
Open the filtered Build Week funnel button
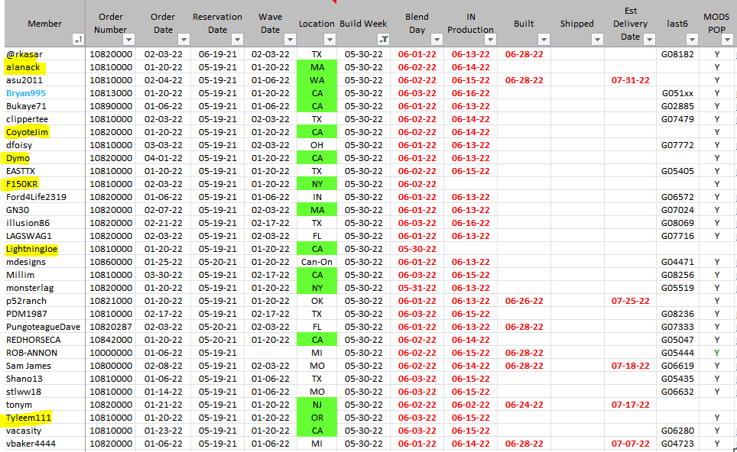coord(383,40)
